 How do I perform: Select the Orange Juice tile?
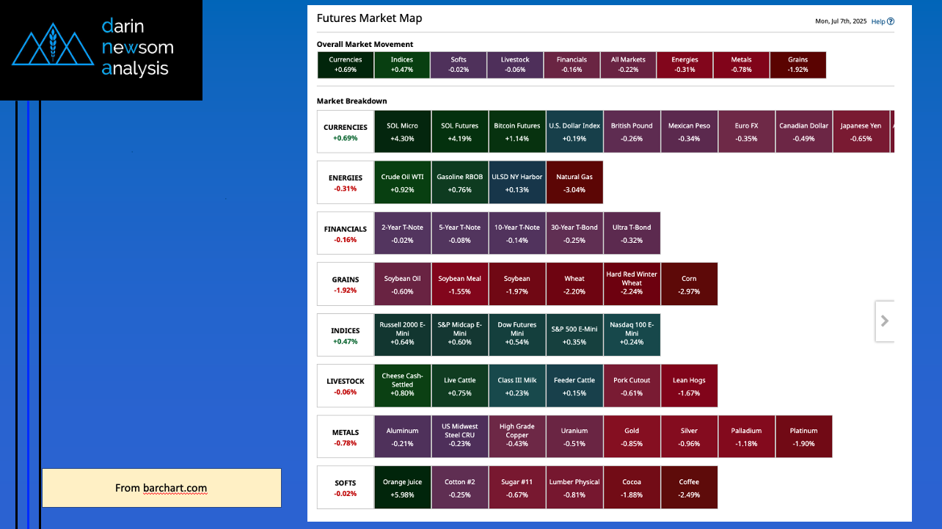click(x=403, y=487)
